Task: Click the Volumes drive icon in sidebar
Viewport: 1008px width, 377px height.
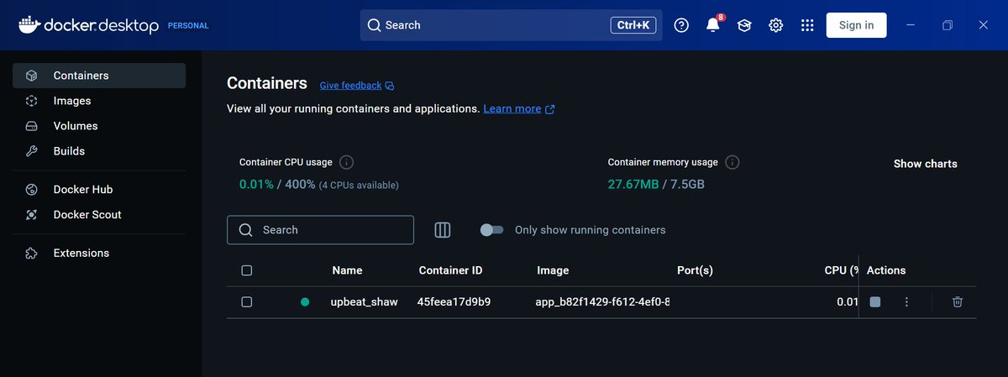Action: coord(31,126)
